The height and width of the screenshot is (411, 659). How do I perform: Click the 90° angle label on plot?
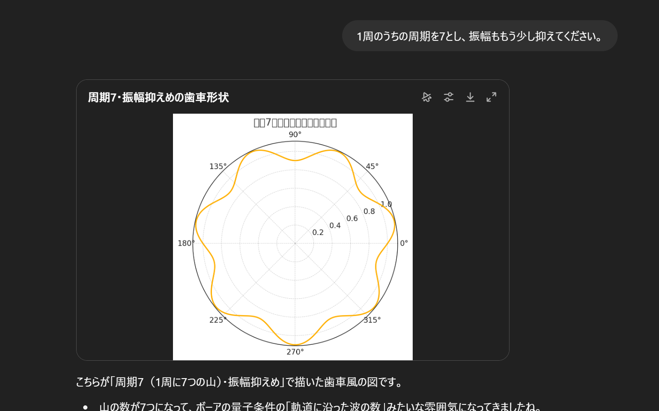coord(295,134)
